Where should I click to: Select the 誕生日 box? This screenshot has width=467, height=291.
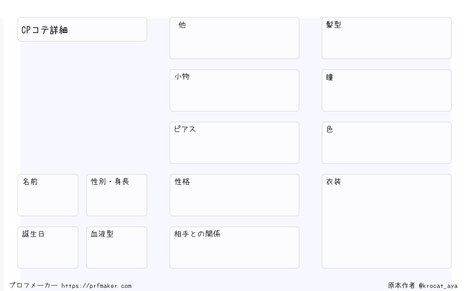48,248
